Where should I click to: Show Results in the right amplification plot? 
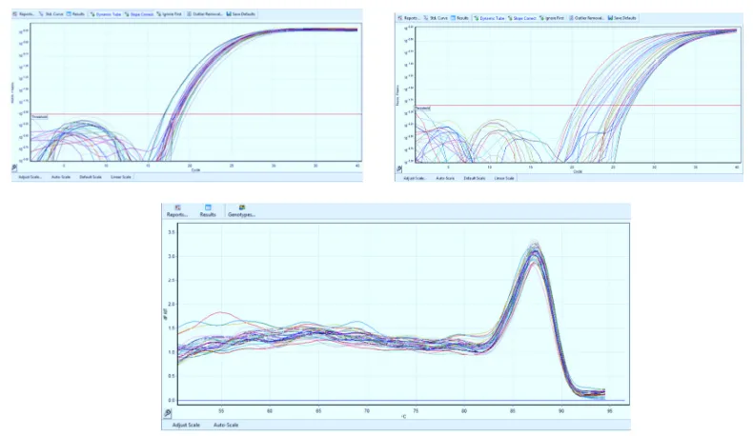tap(459, 18)
